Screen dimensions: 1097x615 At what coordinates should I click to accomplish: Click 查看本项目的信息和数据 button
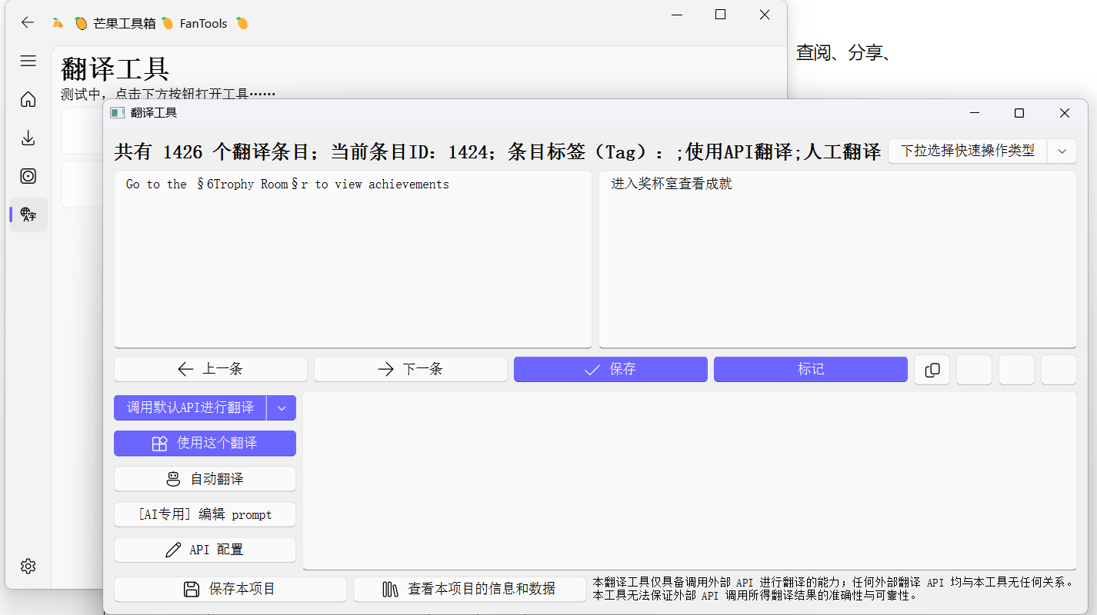(469, 590)
